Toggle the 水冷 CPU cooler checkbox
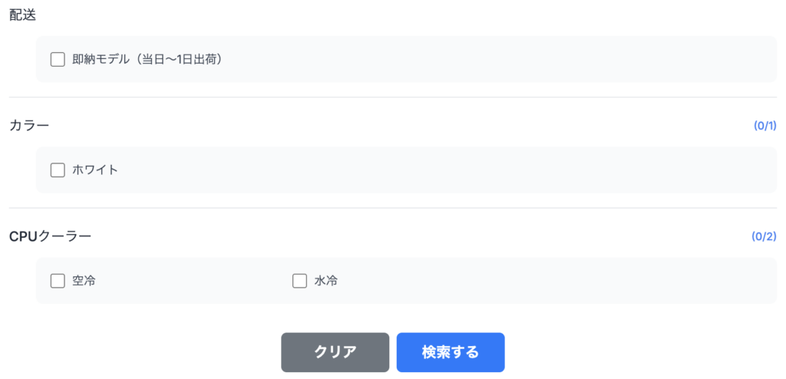Viewport: 786px width, 379px height. 299,281
